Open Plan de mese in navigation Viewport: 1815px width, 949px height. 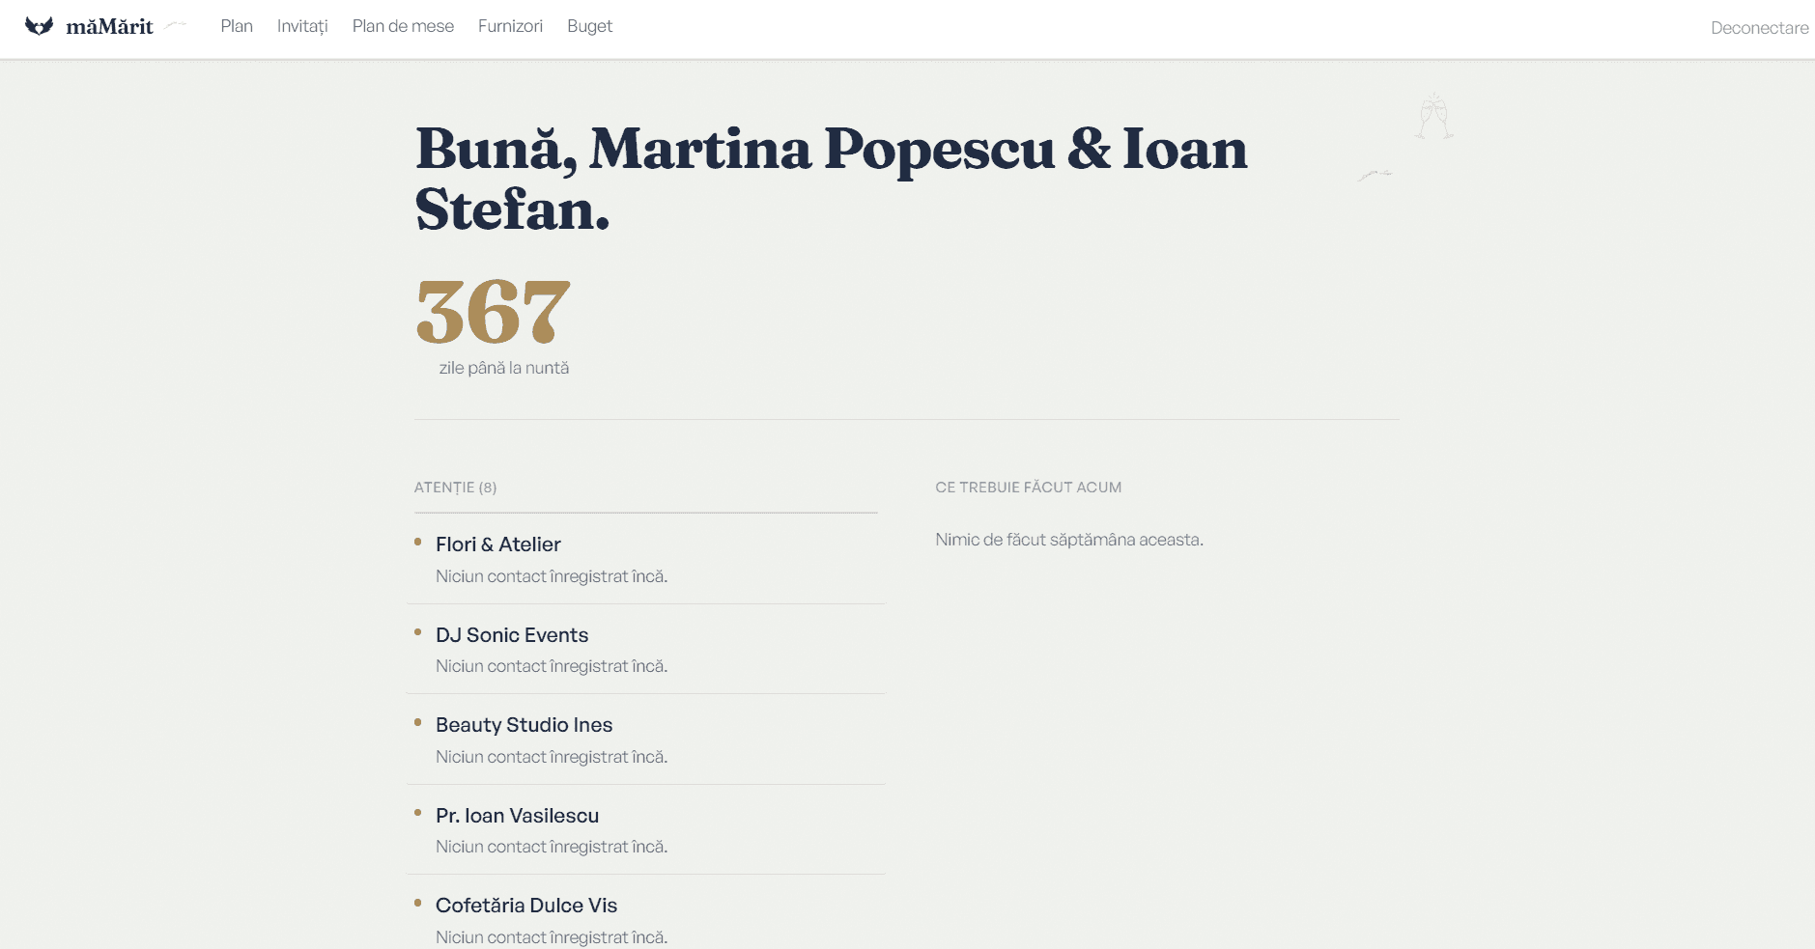[x=403, y=26]
